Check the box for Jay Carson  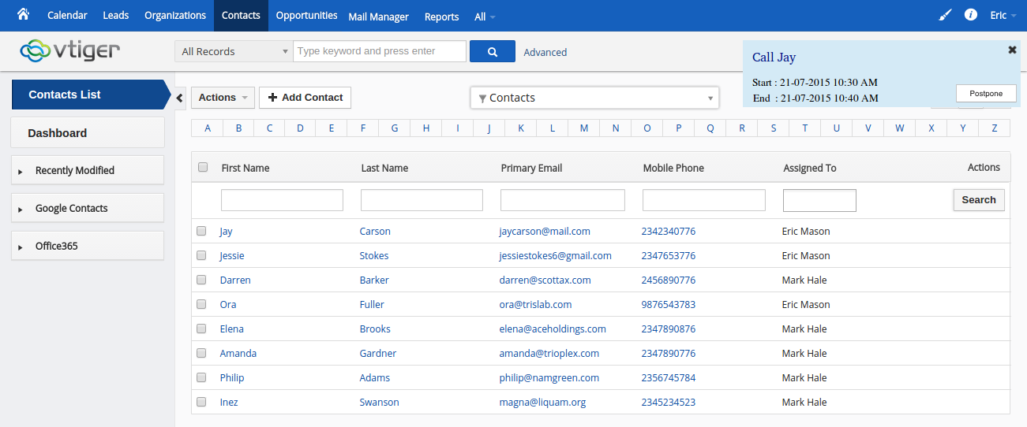pos(201,231)
